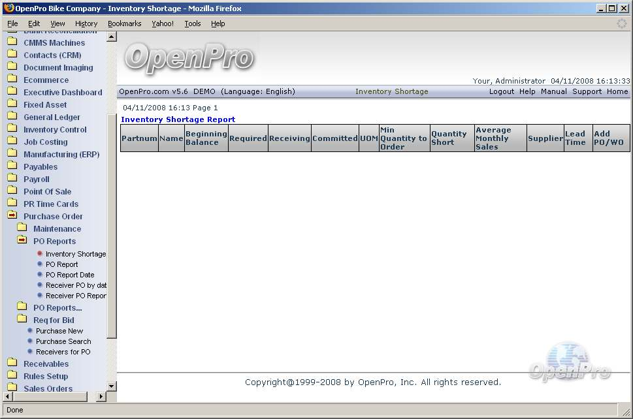
Task: Click sidebar vertical scrollbar down arrow
Action: point(111,386)
